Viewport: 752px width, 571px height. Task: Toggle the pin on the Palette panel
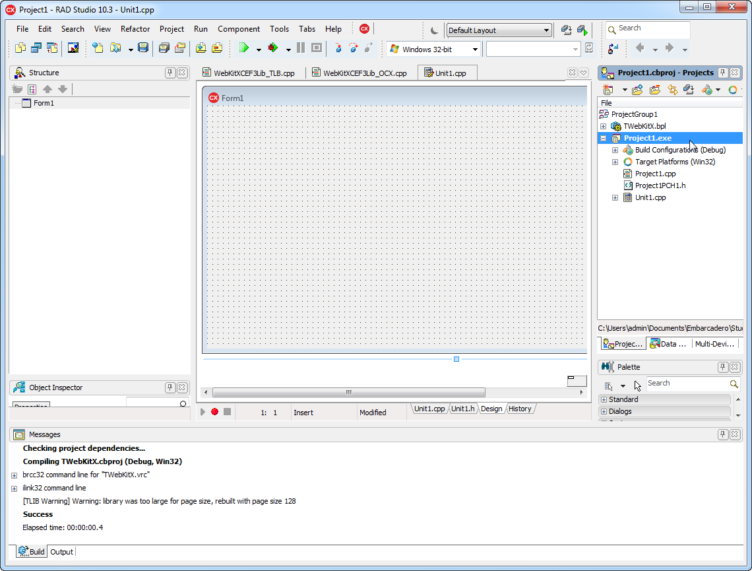[x=722, y=367]
